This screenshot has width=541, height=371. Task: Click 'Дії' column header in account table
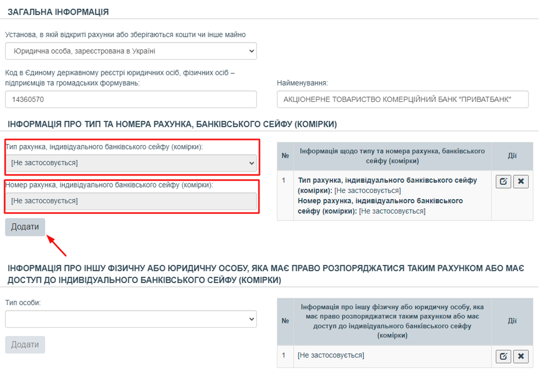512,156
